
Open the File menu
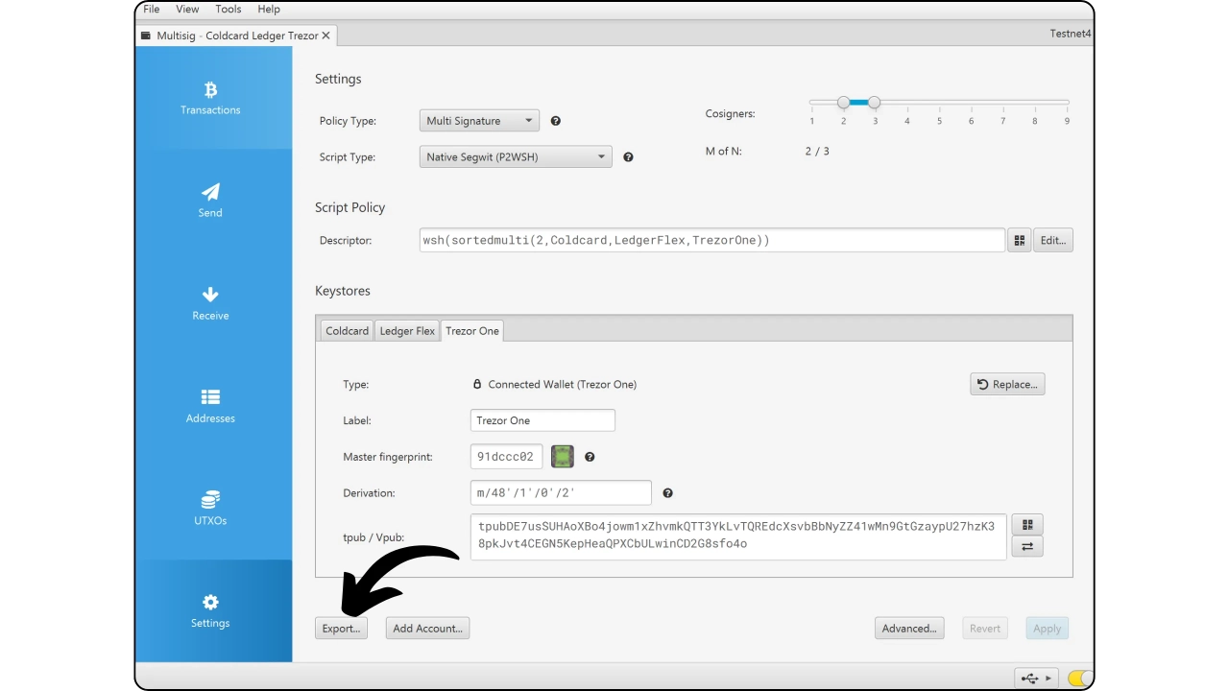[x=152, y=9]
